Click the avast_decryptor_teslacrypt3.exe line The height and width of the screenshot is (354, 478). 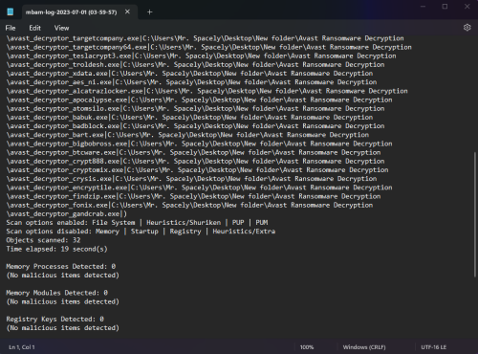(x=201, y=55)
